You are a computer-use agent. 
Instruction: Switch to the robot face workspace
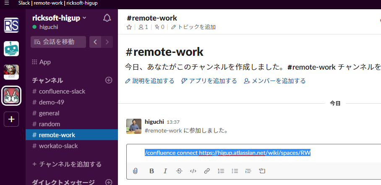[11, 49]
